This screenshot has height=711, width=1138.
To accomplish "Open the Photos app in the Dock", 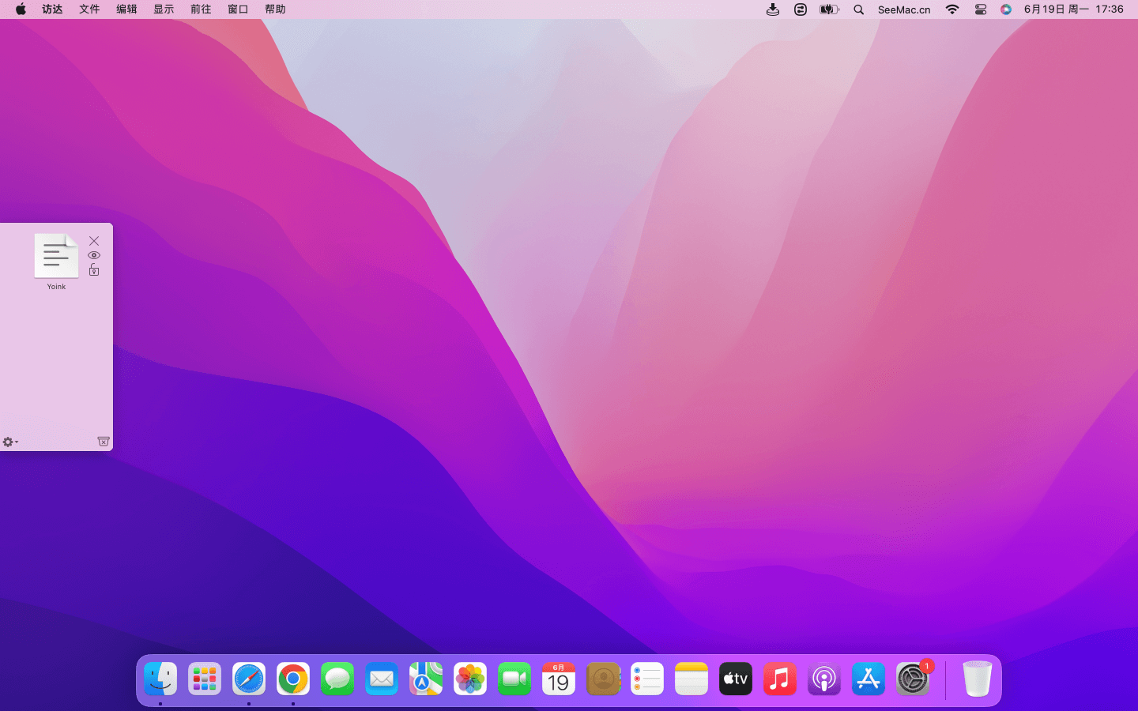I will tap(470, 679).
